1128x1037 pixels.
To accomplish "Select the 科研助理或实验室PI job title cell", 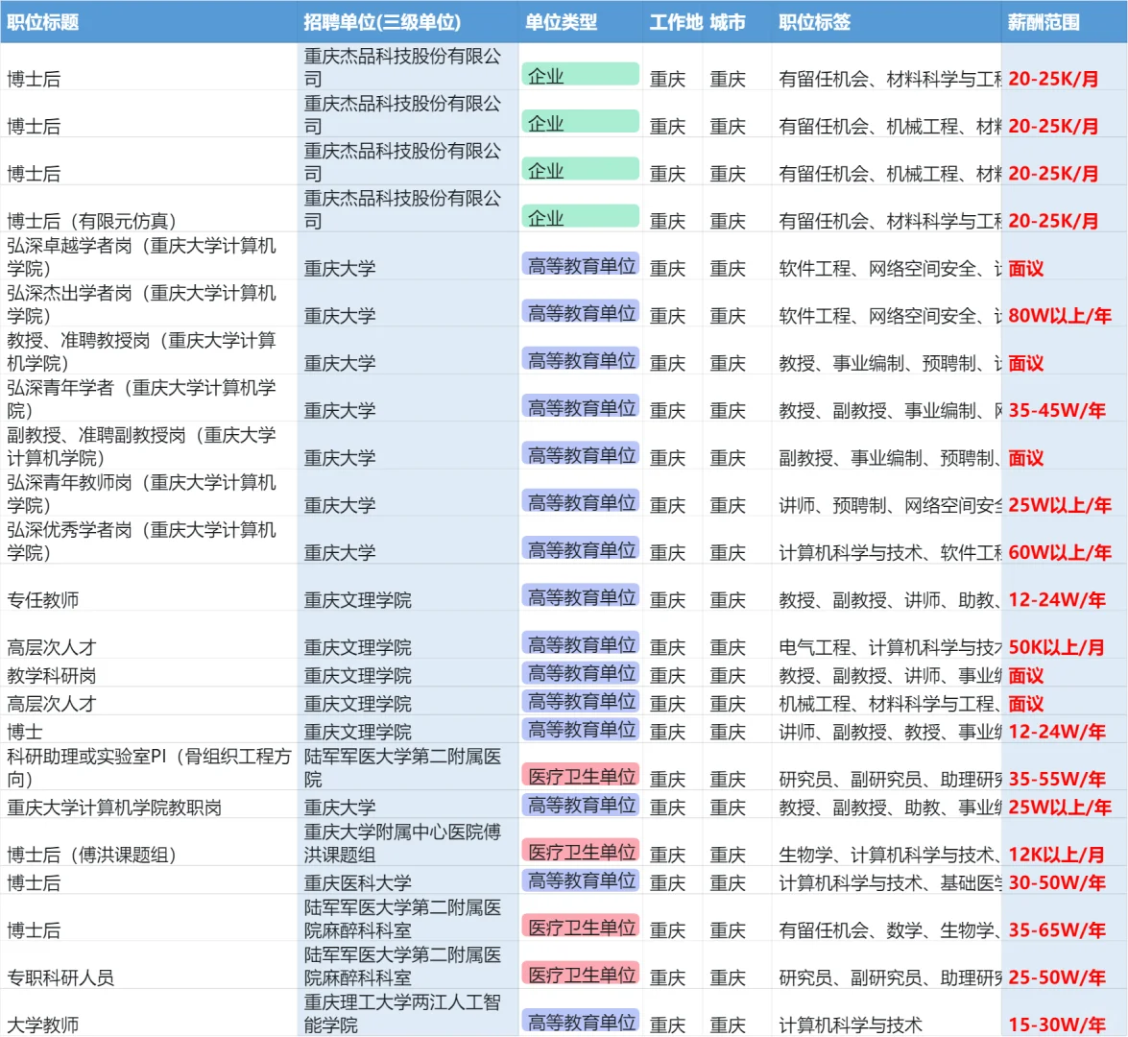I will pos(149,767).
